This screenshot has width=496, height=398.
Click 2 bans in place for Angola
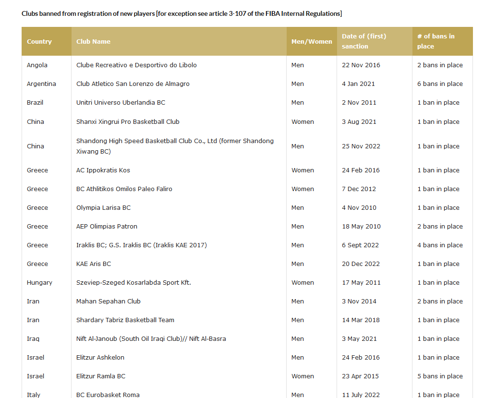440,65
